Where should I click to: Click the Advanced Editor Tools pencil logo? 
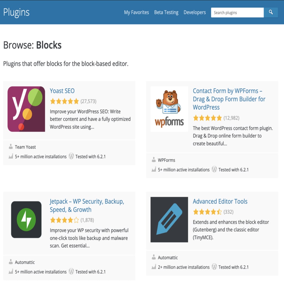(x=169, y=220)
